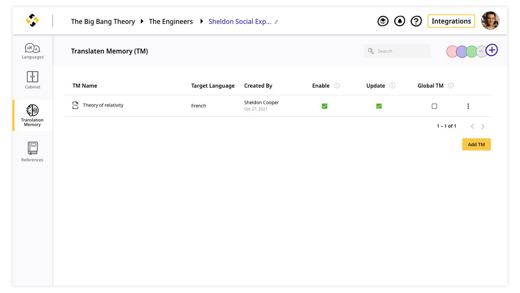Click the breadcrumb arrow after The Engineers
This screenshot has width=520, height=293.
coord(202,22)
